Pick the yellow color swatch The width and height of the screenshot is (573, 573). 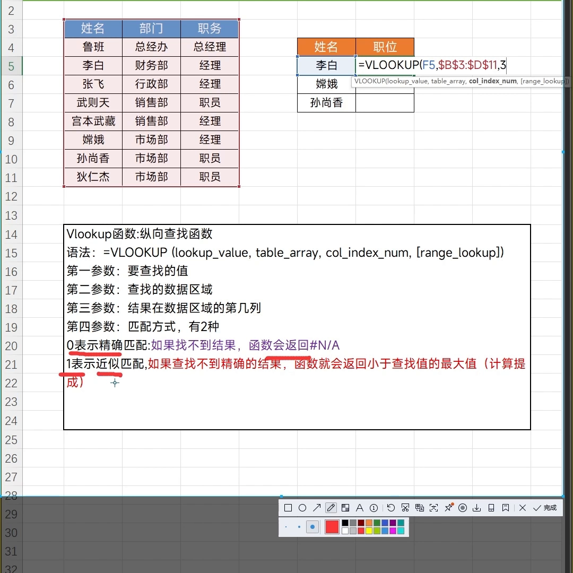[369, 531]
